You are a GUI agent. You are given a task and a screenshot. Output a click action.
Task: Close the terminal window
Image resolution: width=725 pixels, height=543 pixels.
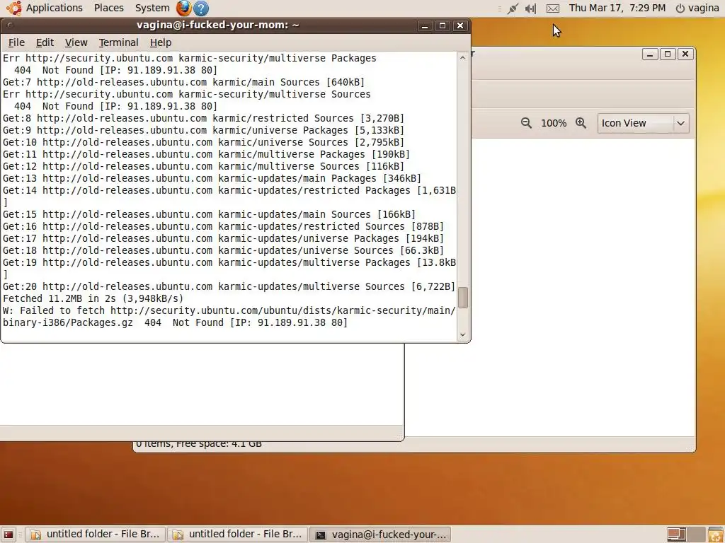tap(460, 25)
